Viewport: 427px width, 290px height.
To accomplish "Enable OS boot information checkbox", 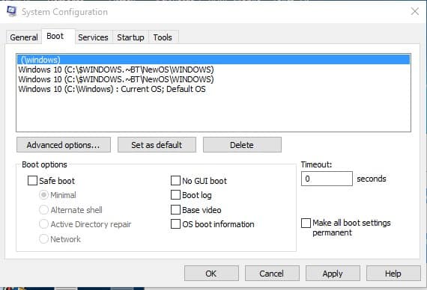I will [x=175, y=224].
